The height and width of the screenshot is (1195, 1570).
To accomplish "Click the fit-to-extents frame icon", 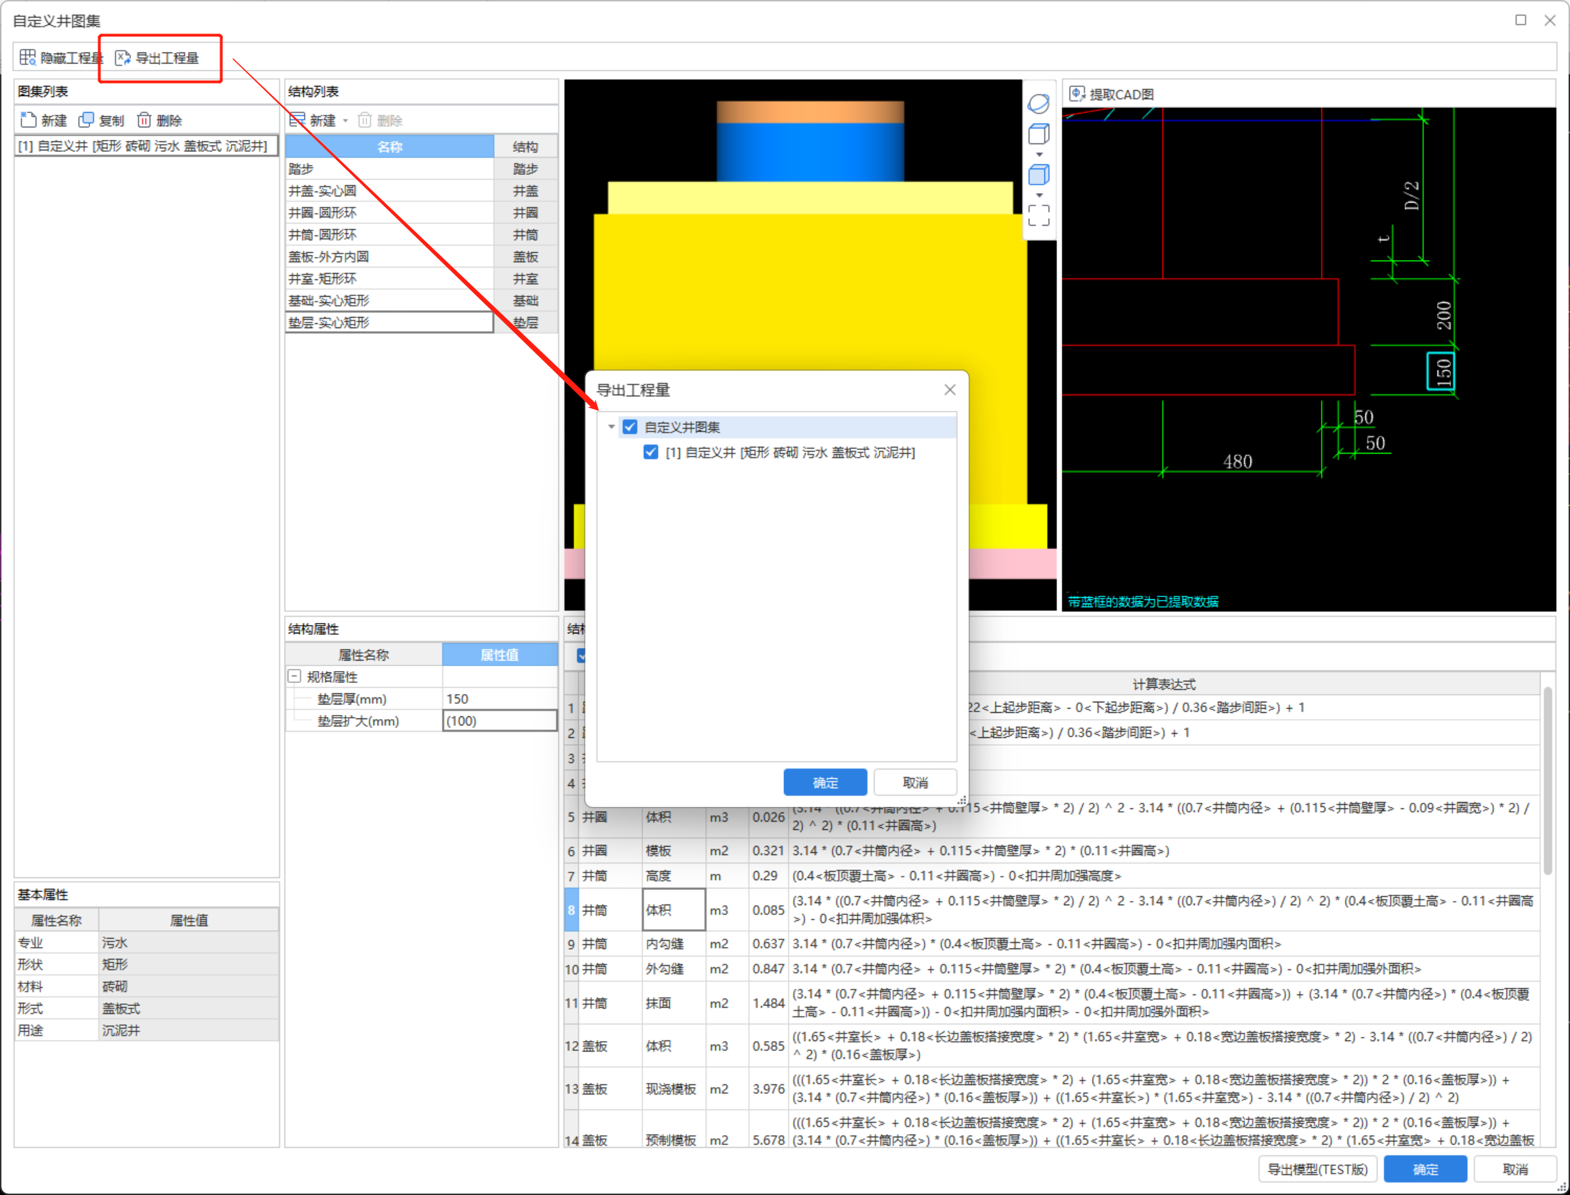I will tap(1038, 215).
